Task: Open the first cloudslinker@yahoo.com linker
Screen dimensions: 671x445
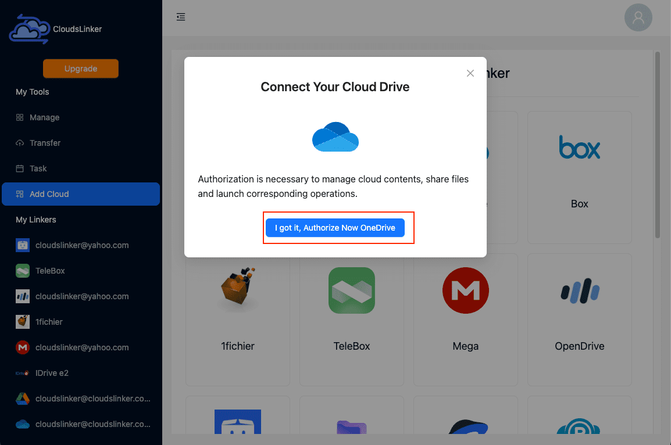Action: click(80, 245)
